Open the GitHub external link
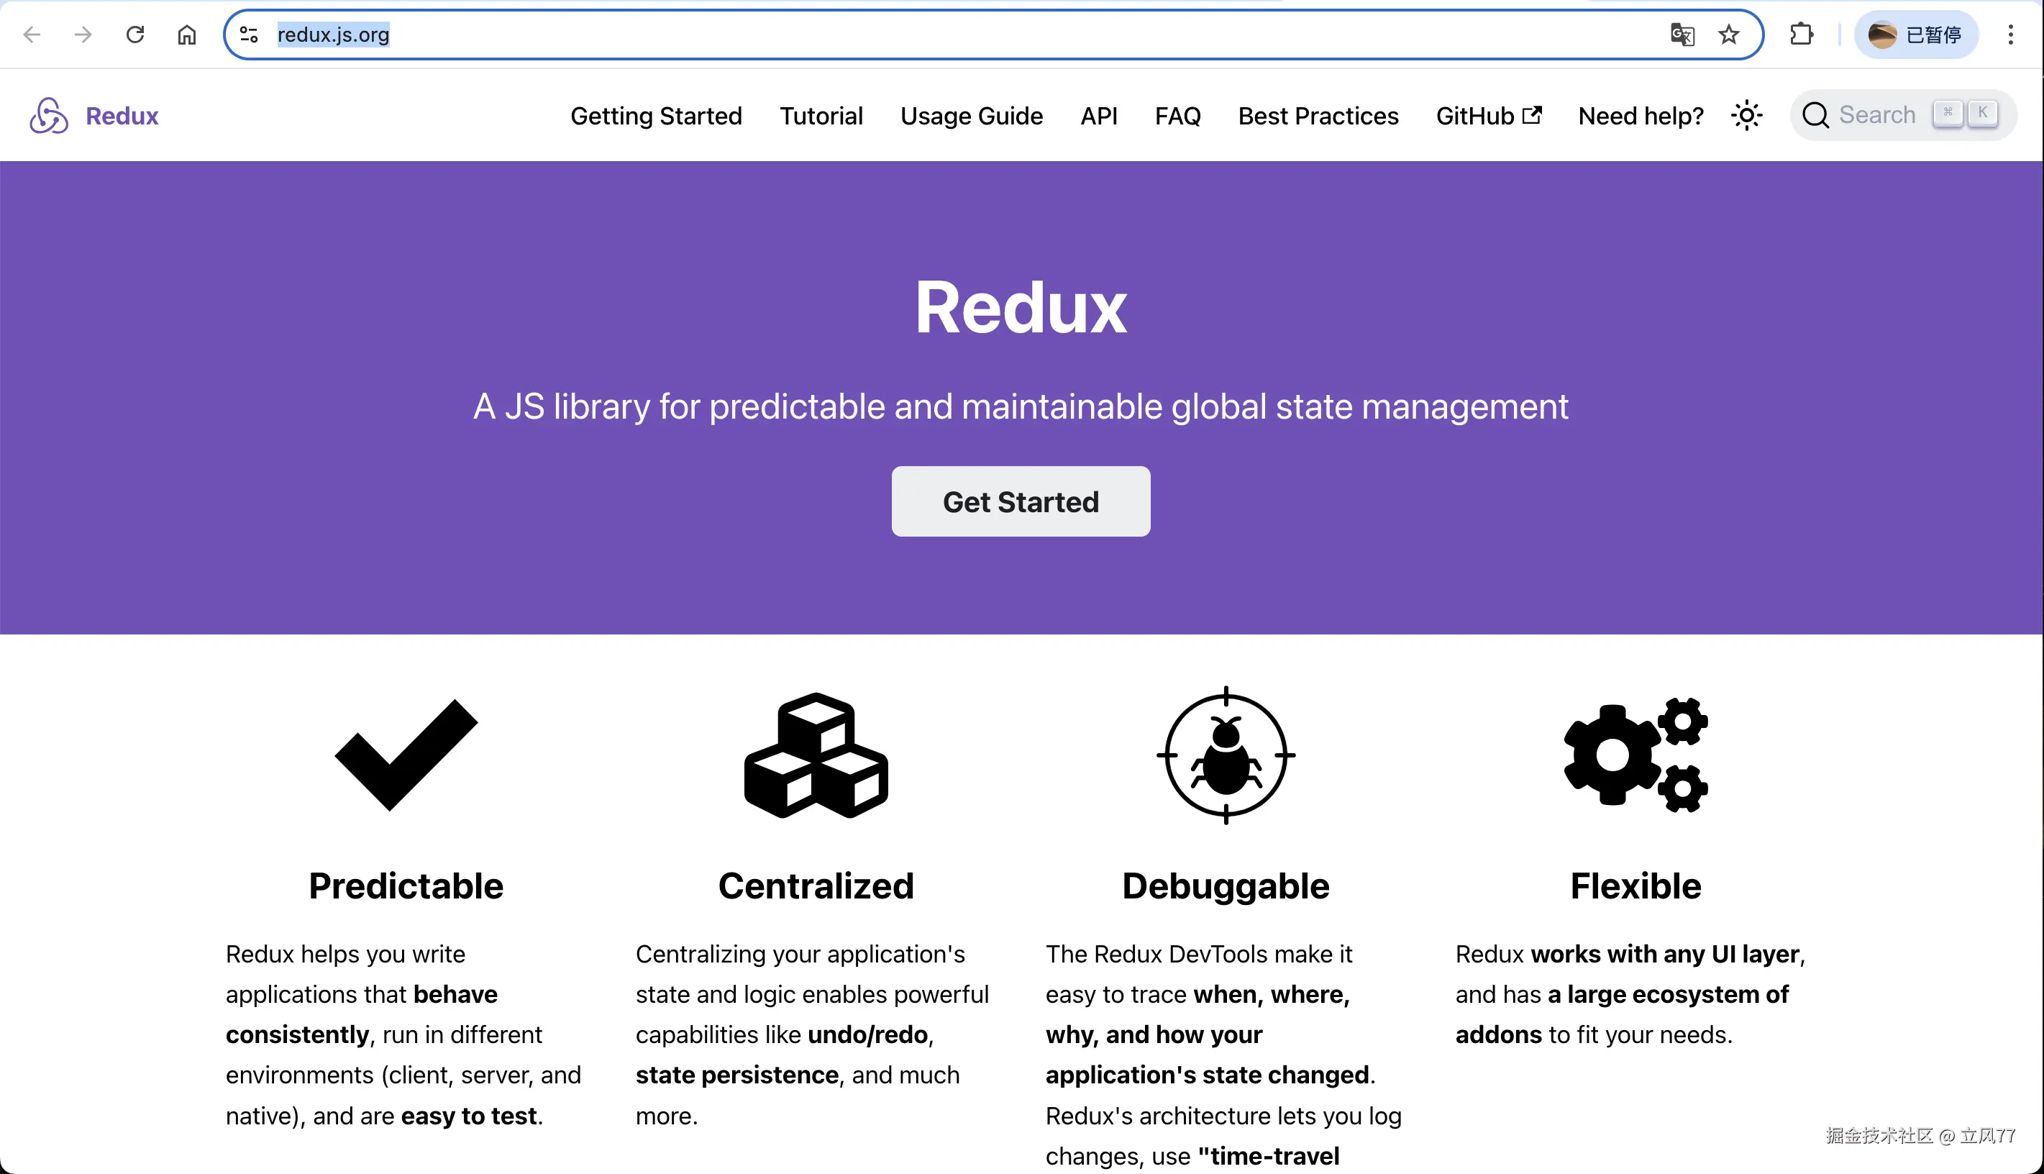Image resolution: width=2044 pixels, height=1174 pixels. coord(1488,116)
